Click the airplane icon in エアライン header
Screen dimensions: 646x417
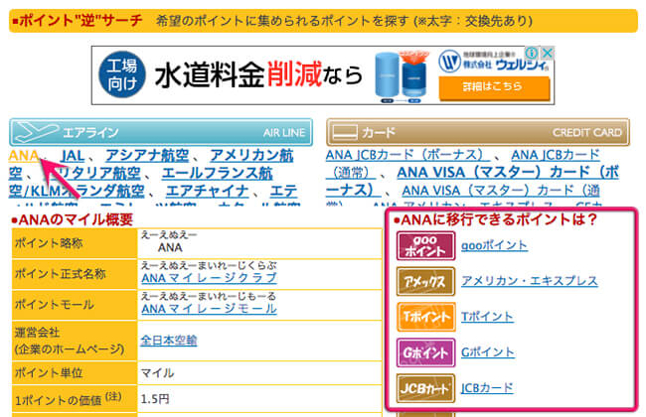[37, 132]
